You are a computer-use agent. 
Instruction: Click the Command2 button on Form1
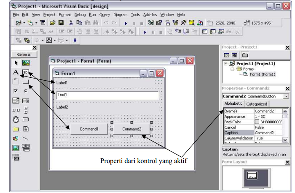coord(131,129)
